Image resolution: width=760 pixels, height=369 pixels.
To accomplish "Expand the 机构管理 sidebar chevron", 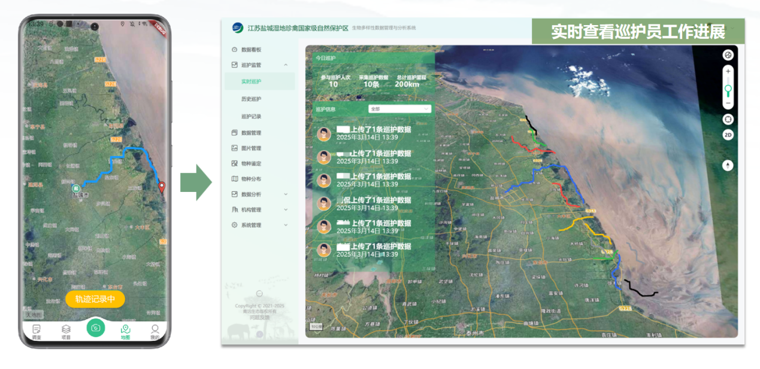I will pos(286,210).
